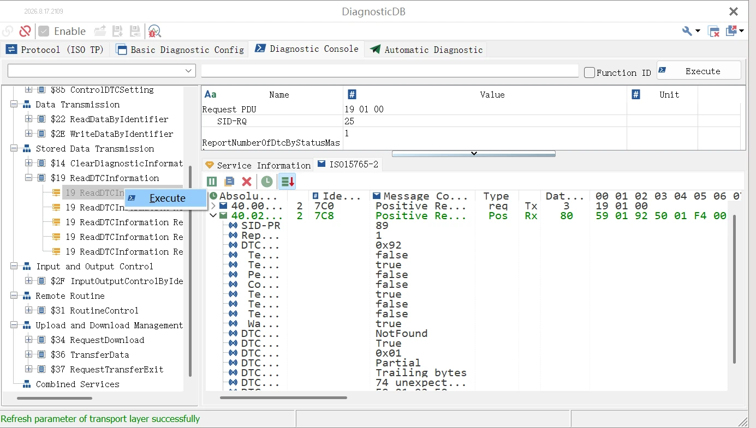The width and height of the screenshot is (756, 428).
Task: Open the wrench settings dropdown arrow
Action: pos(698,31)
